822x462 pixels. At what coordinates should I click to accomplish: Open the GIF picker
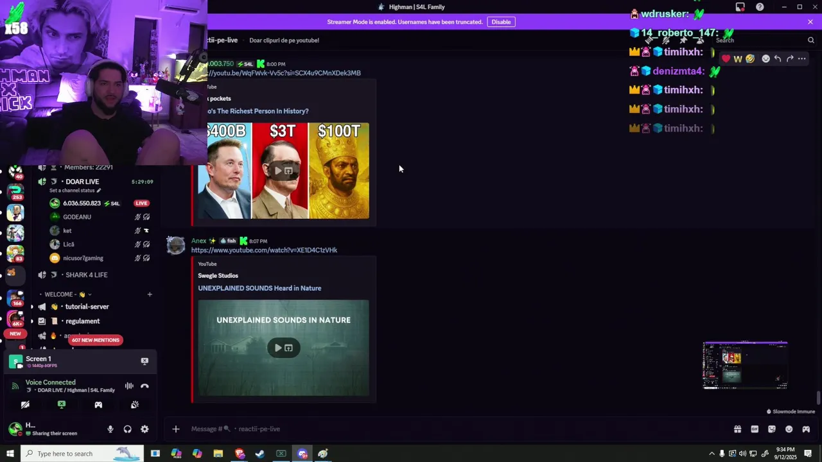[x=755, y=429]
